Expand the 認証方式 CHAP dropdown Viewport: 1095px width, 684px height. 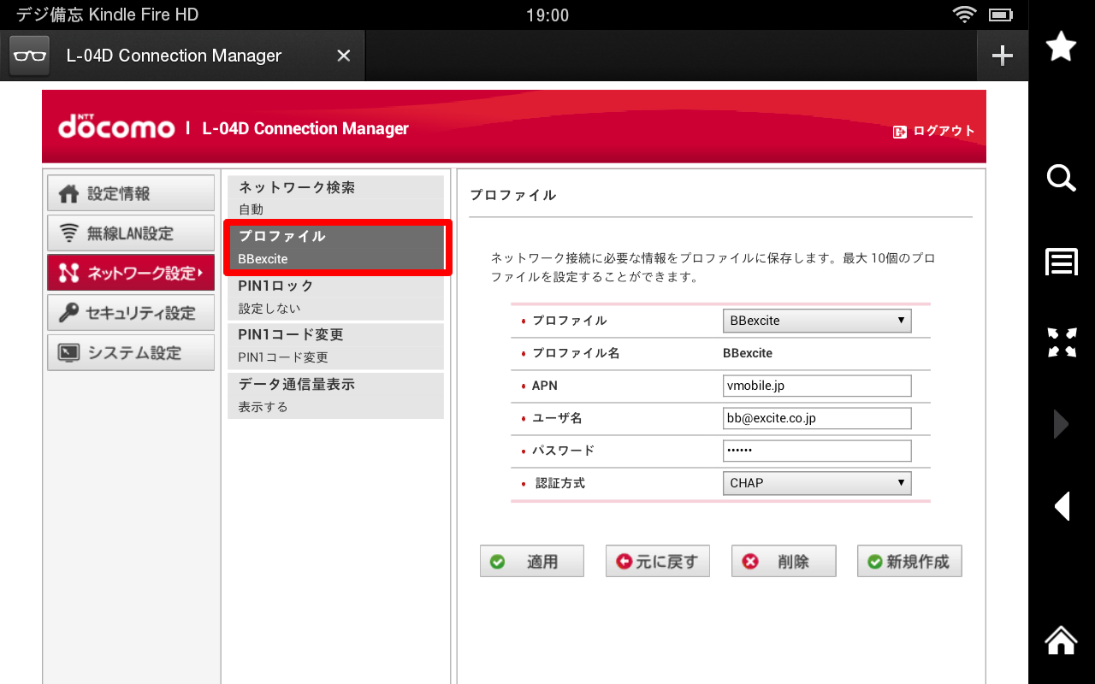(x=817, y=483)
